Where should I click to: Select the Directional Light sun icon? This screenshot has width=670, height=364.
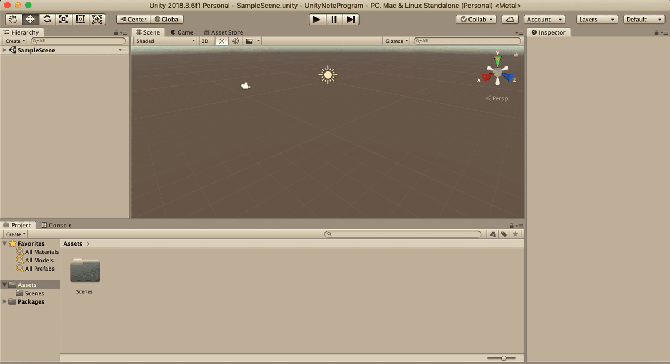[x=328, y=75]
